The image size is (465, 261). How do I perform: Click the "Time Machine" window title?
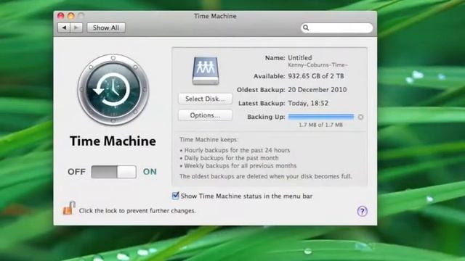[215, 16]
